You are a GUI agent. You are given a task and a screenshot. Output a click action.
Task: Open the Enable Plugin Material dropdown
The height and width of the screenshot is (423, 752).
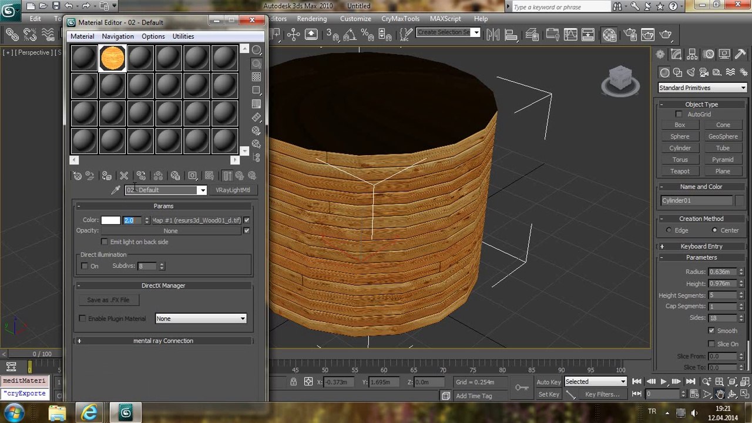200,318
